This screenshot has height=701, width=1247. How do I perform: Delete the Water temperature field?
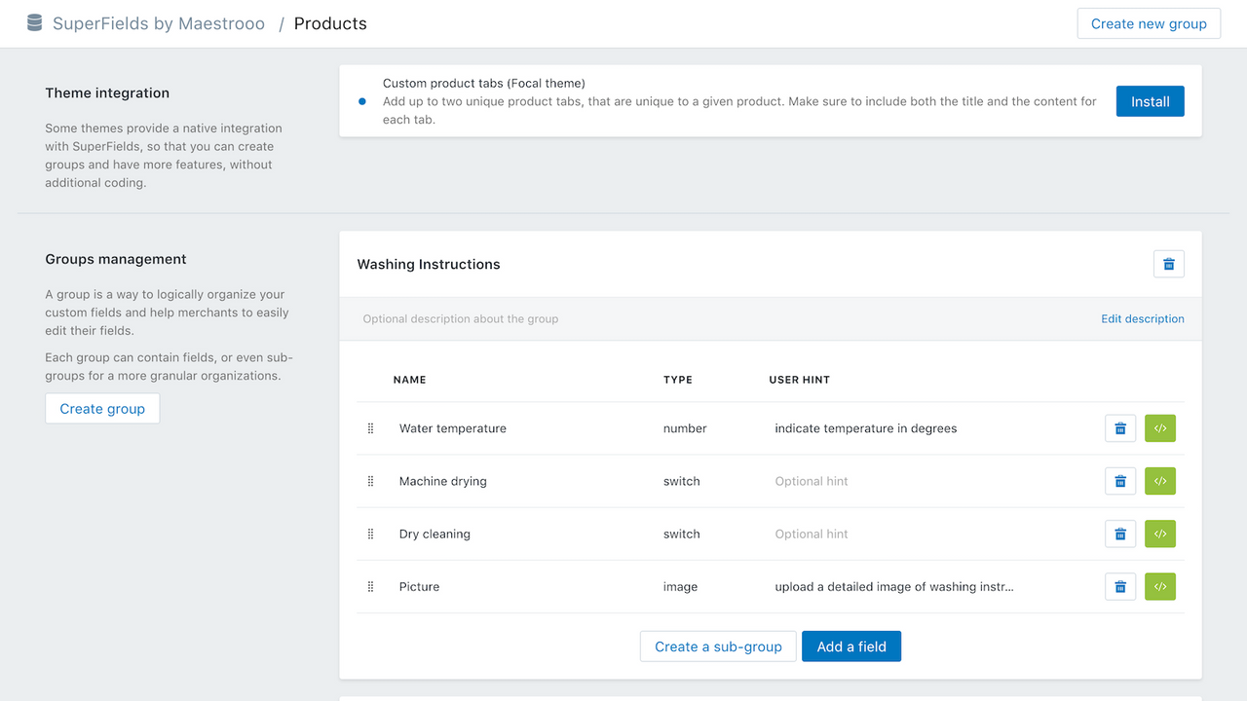[x=1119, y=427]
